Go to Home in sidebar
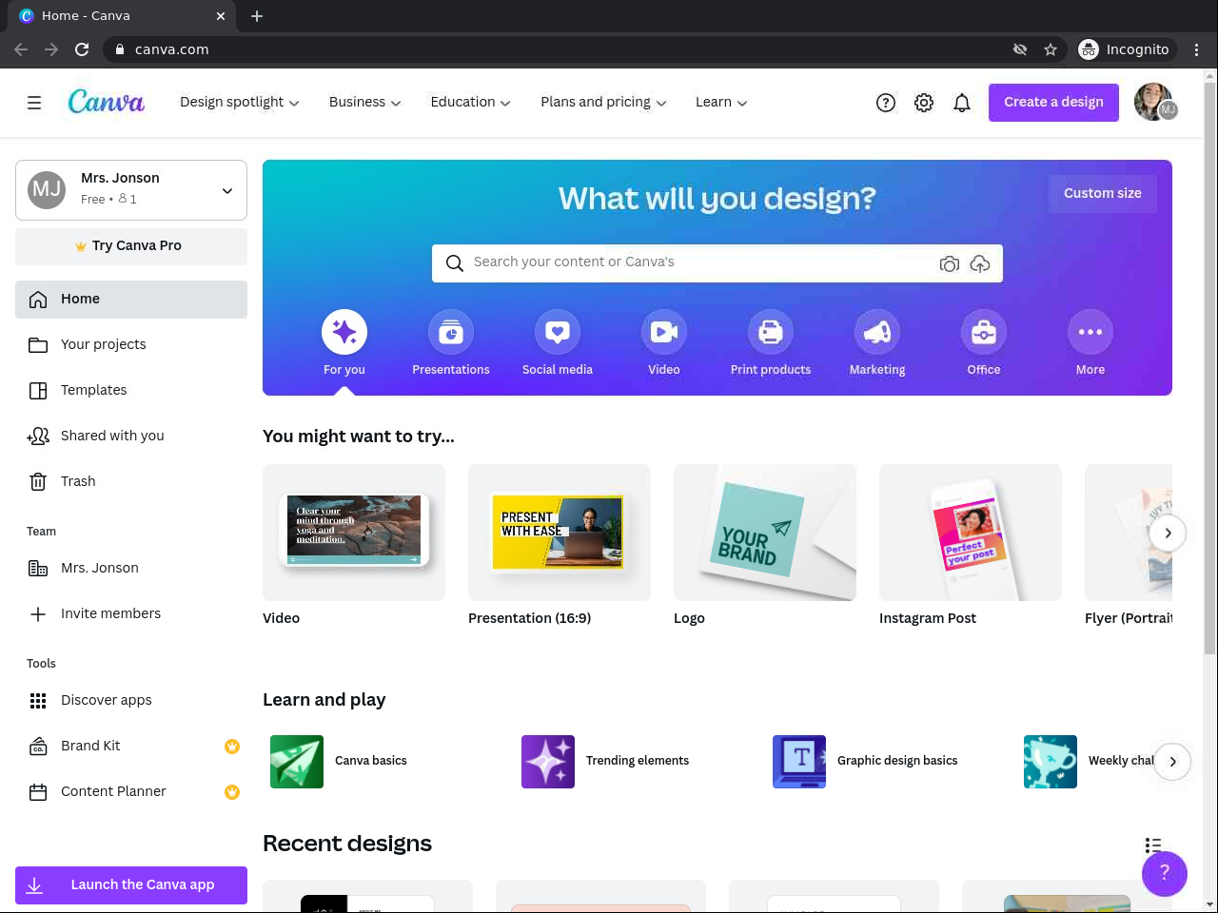Screen dimensions: 1218x913 click(x=131, y=300)
